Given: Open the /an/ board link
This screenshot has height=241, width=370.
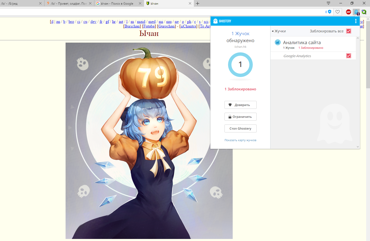Looking at the screenshot, I should [58, 22].
